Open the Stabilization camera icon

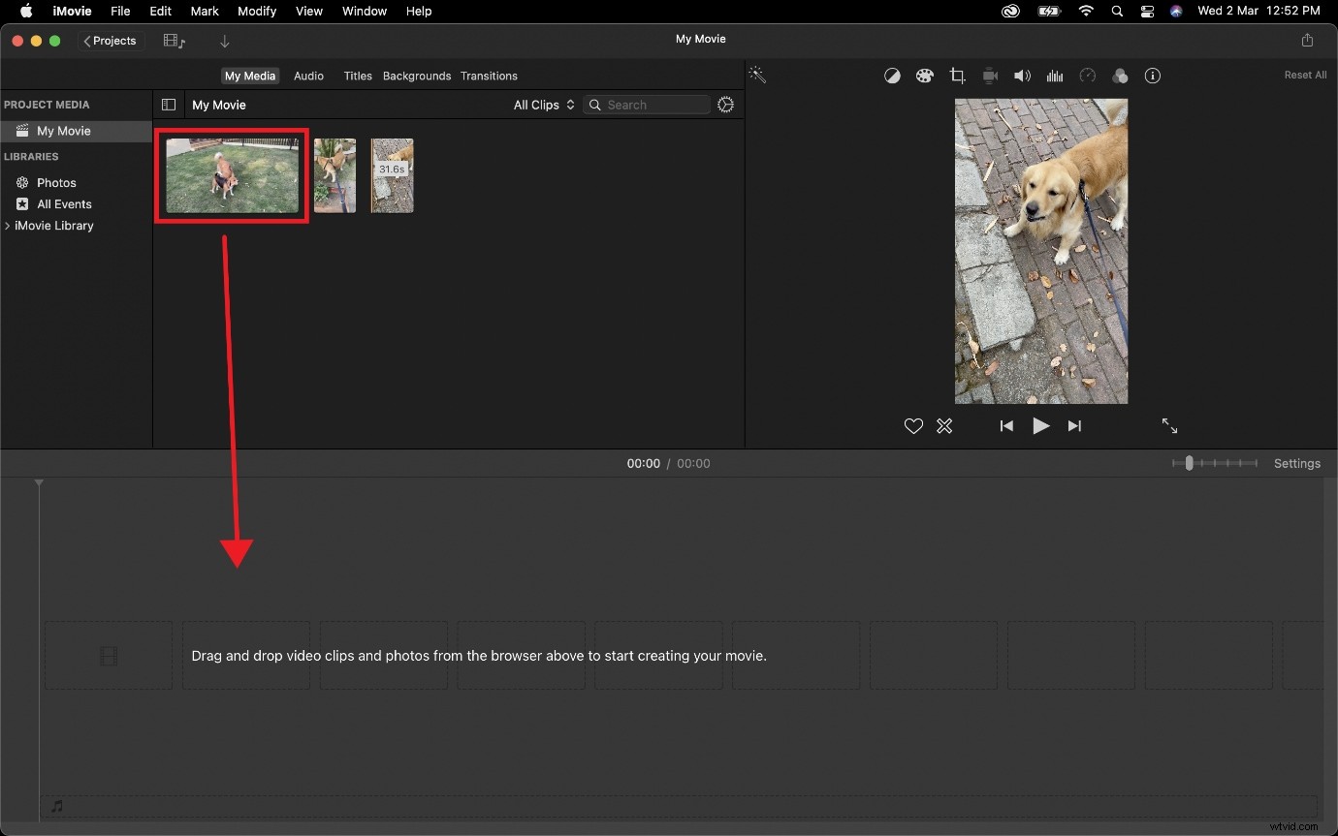[990, 76]
